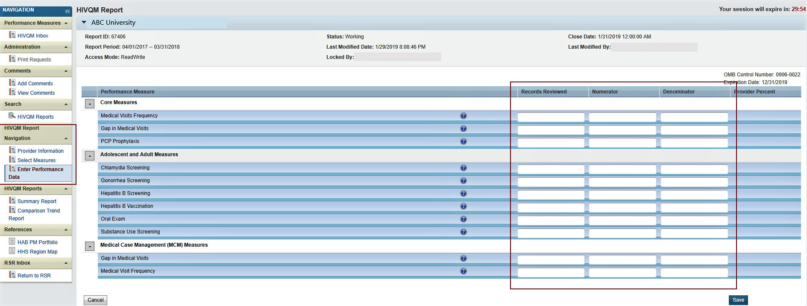Viewport: 807px width, 306px height.
Task: Go to Provider Information in navigation
Action: coord(40,151)
